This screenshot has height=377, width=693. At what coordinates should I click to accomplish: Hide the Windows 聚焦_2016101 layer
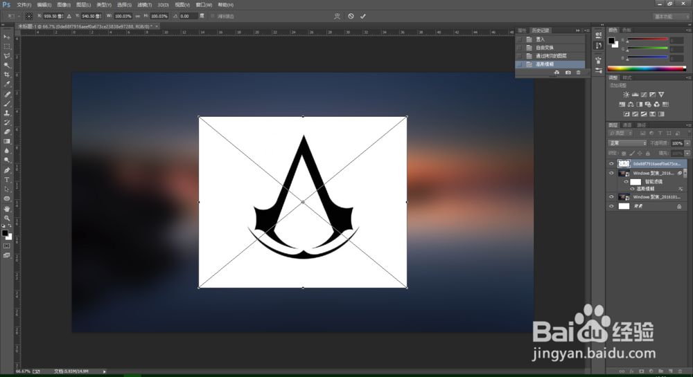[x=611, y=197]
